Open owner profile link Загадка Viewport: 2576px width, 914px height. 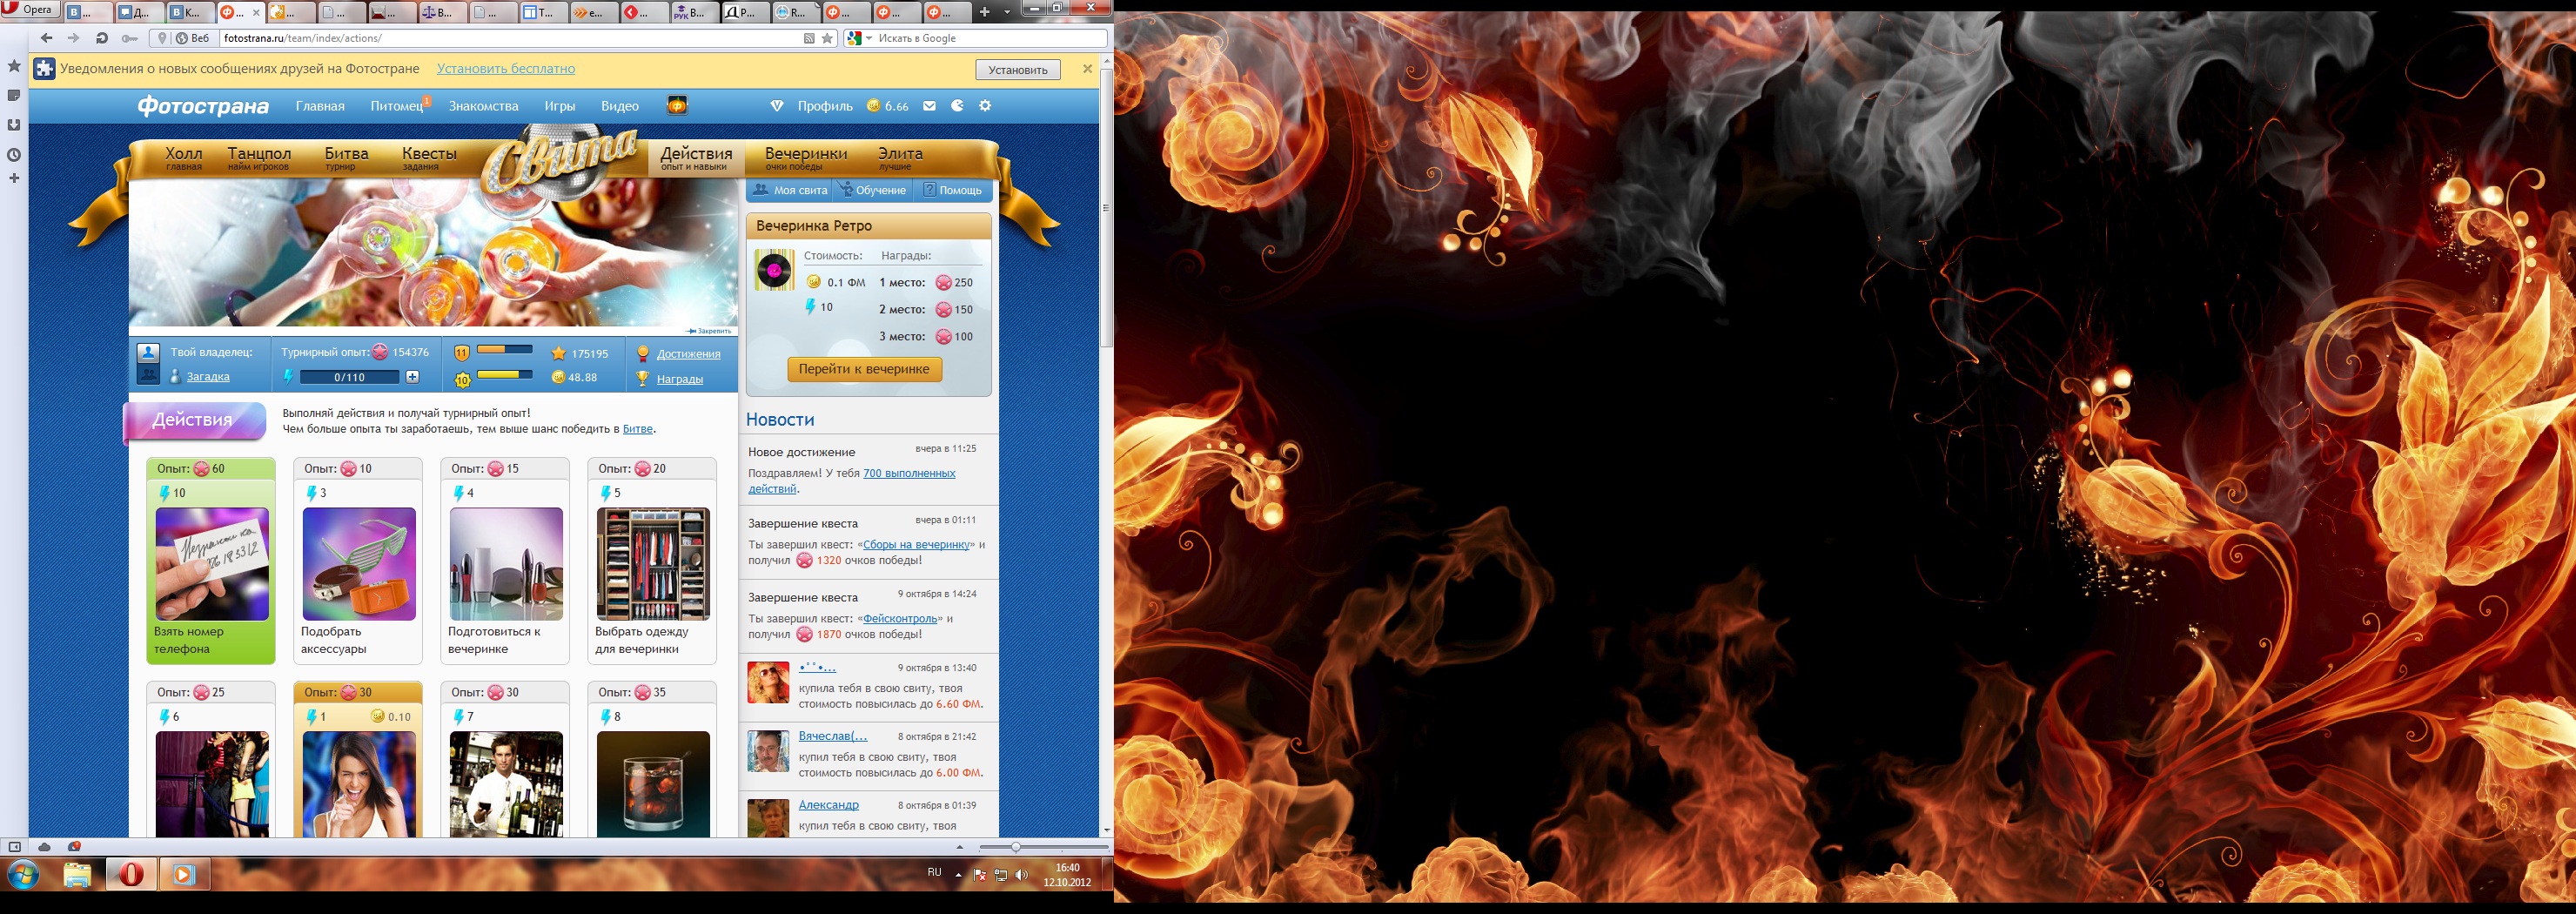click(x=208, y=377)
